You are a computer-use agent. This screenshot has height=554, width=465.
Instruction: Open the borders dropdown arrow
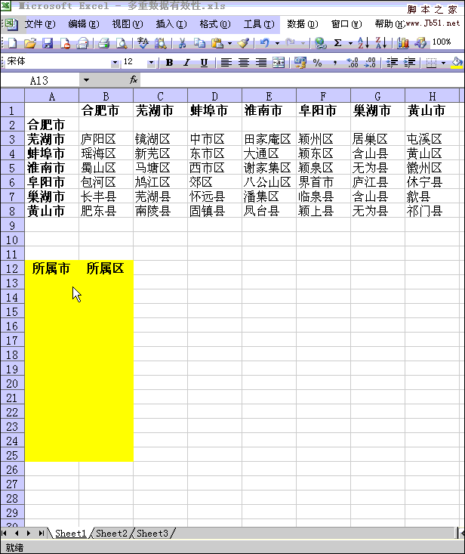443,63
